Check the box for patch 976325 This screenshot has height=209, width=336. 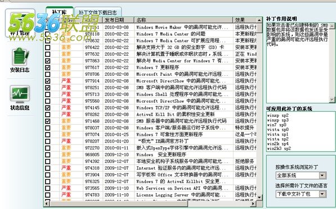click(48, 181)
